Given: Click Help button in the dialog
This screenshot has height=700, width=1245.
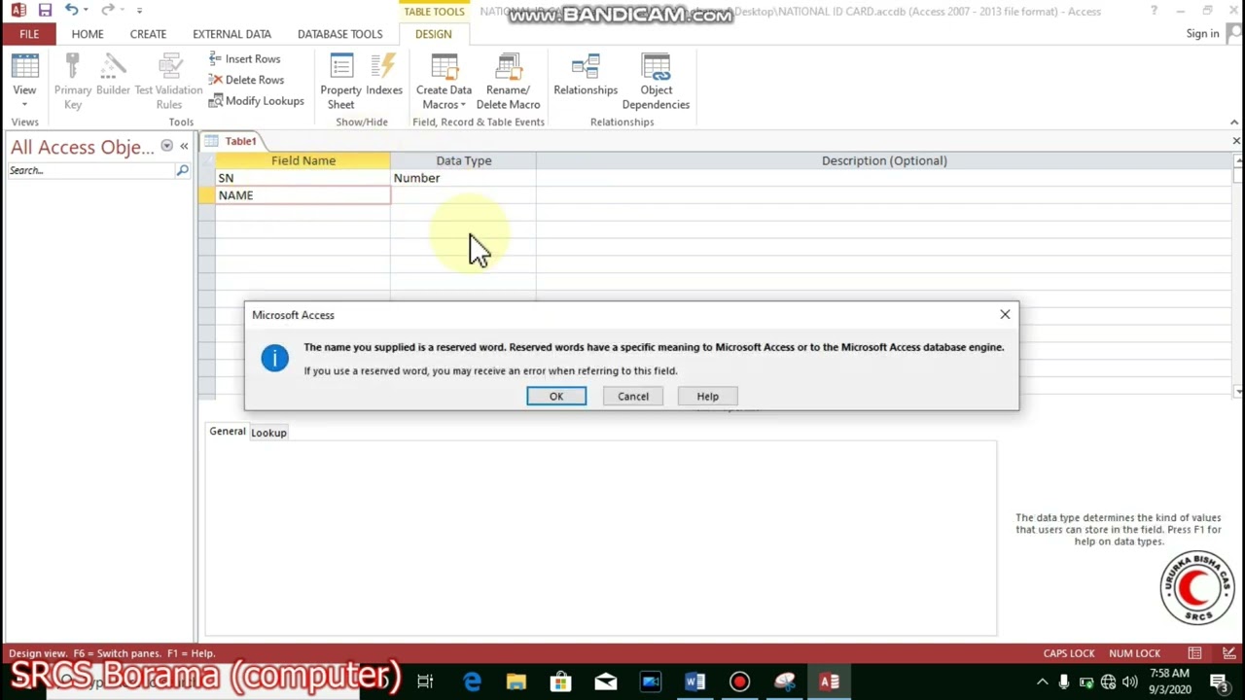Looking at the screenshot, I should pyautogui.click(x=708, y=396).
